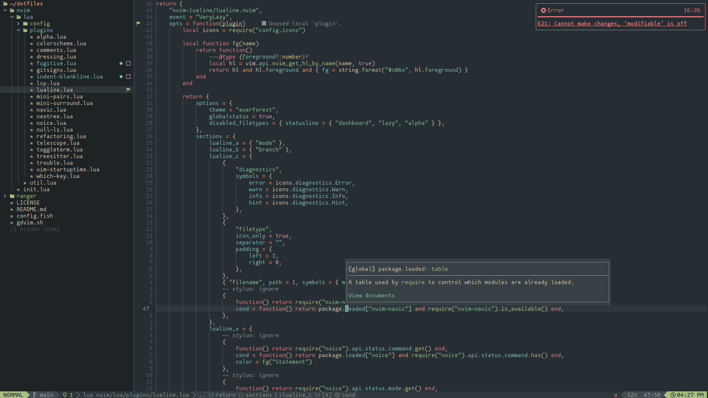Click the star icon next to alpha.lua
This screenshot has width=708, height=398.
tap(32, 37)
